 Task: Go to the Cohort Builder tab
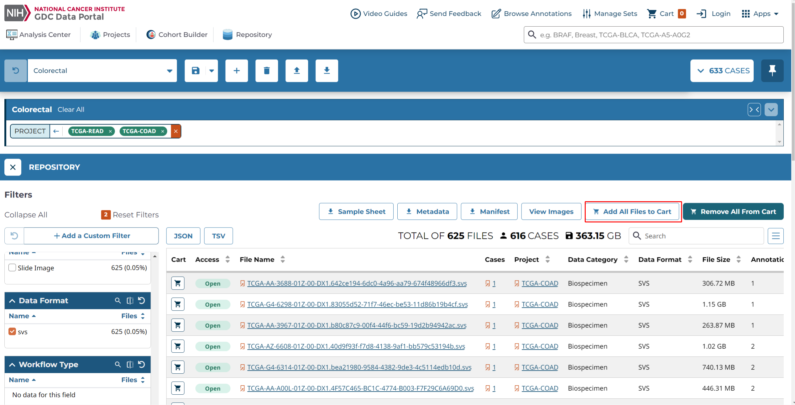177,35
